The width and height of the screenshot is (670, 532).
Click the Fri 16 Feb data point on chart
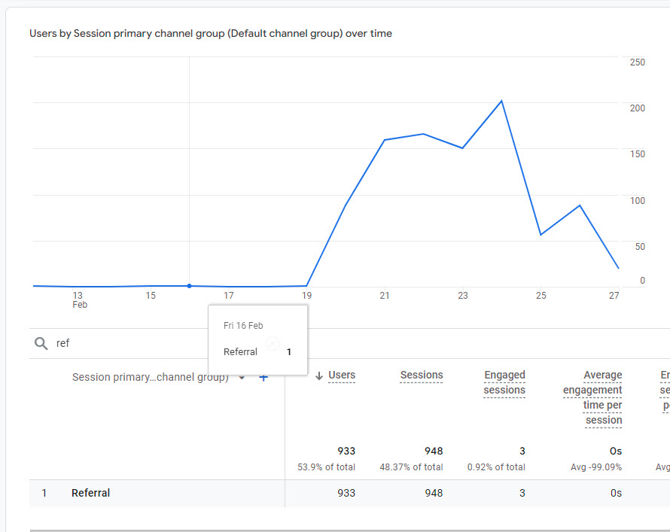click(x=189, y=286)
